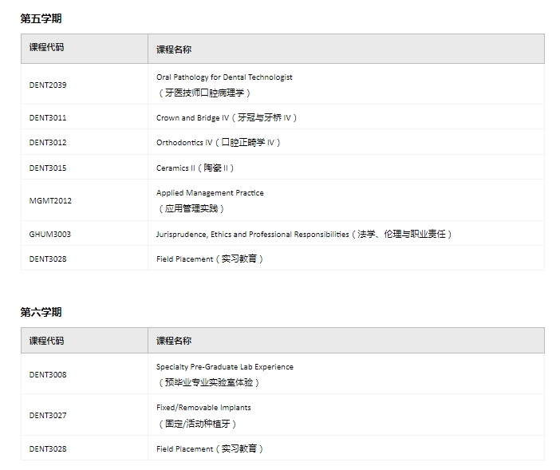The image size is (560, 470).
Task: Select the DENT3015 course code
Action: coord(48,168)
